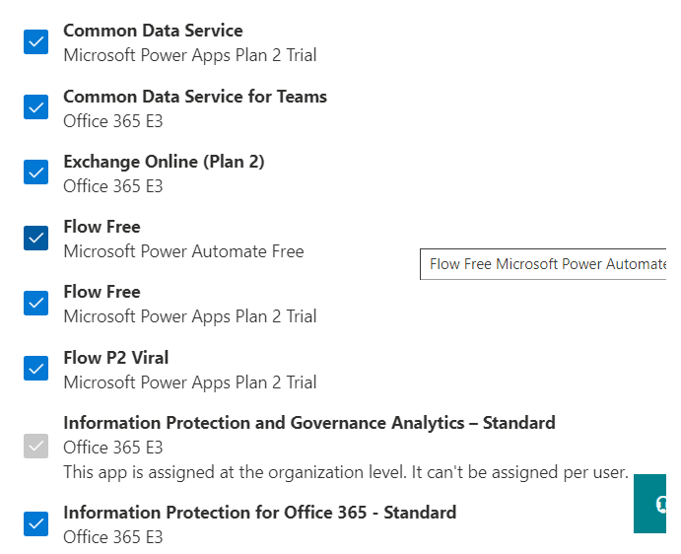Viewport: 681px width, 554px height.
Task: Click the Microsoft Power Automate Free subtitle
Action: pyautogui.click(x=183, y=251)
